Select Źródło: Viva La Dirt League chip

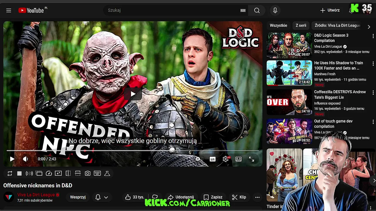tap(338, 25)
